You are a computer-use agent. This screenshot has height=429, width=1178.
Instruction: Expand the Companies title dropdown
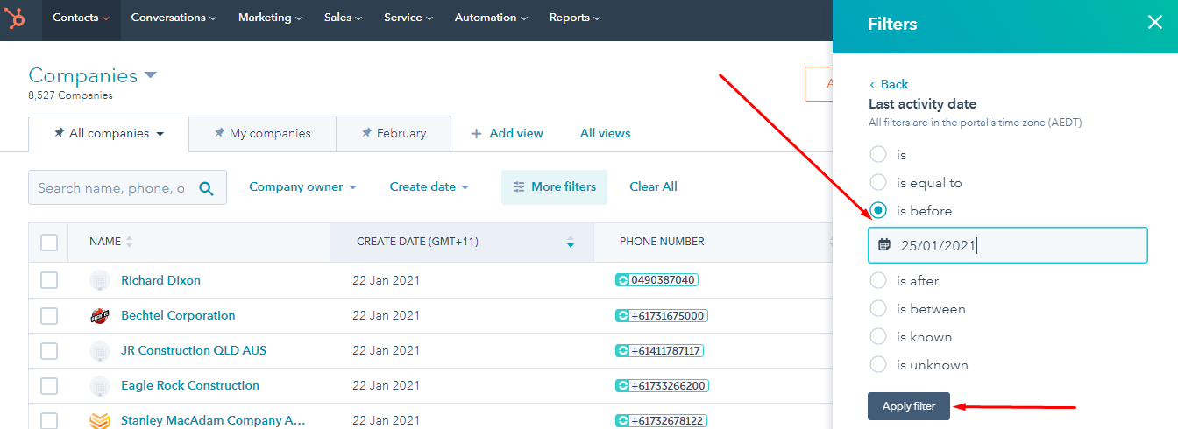[151, 75]
